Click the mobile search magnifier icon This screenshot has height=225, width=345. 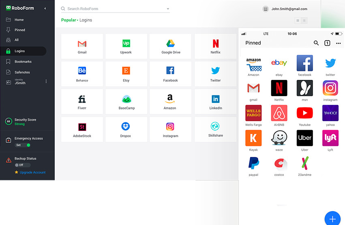(x=316, y=43)
